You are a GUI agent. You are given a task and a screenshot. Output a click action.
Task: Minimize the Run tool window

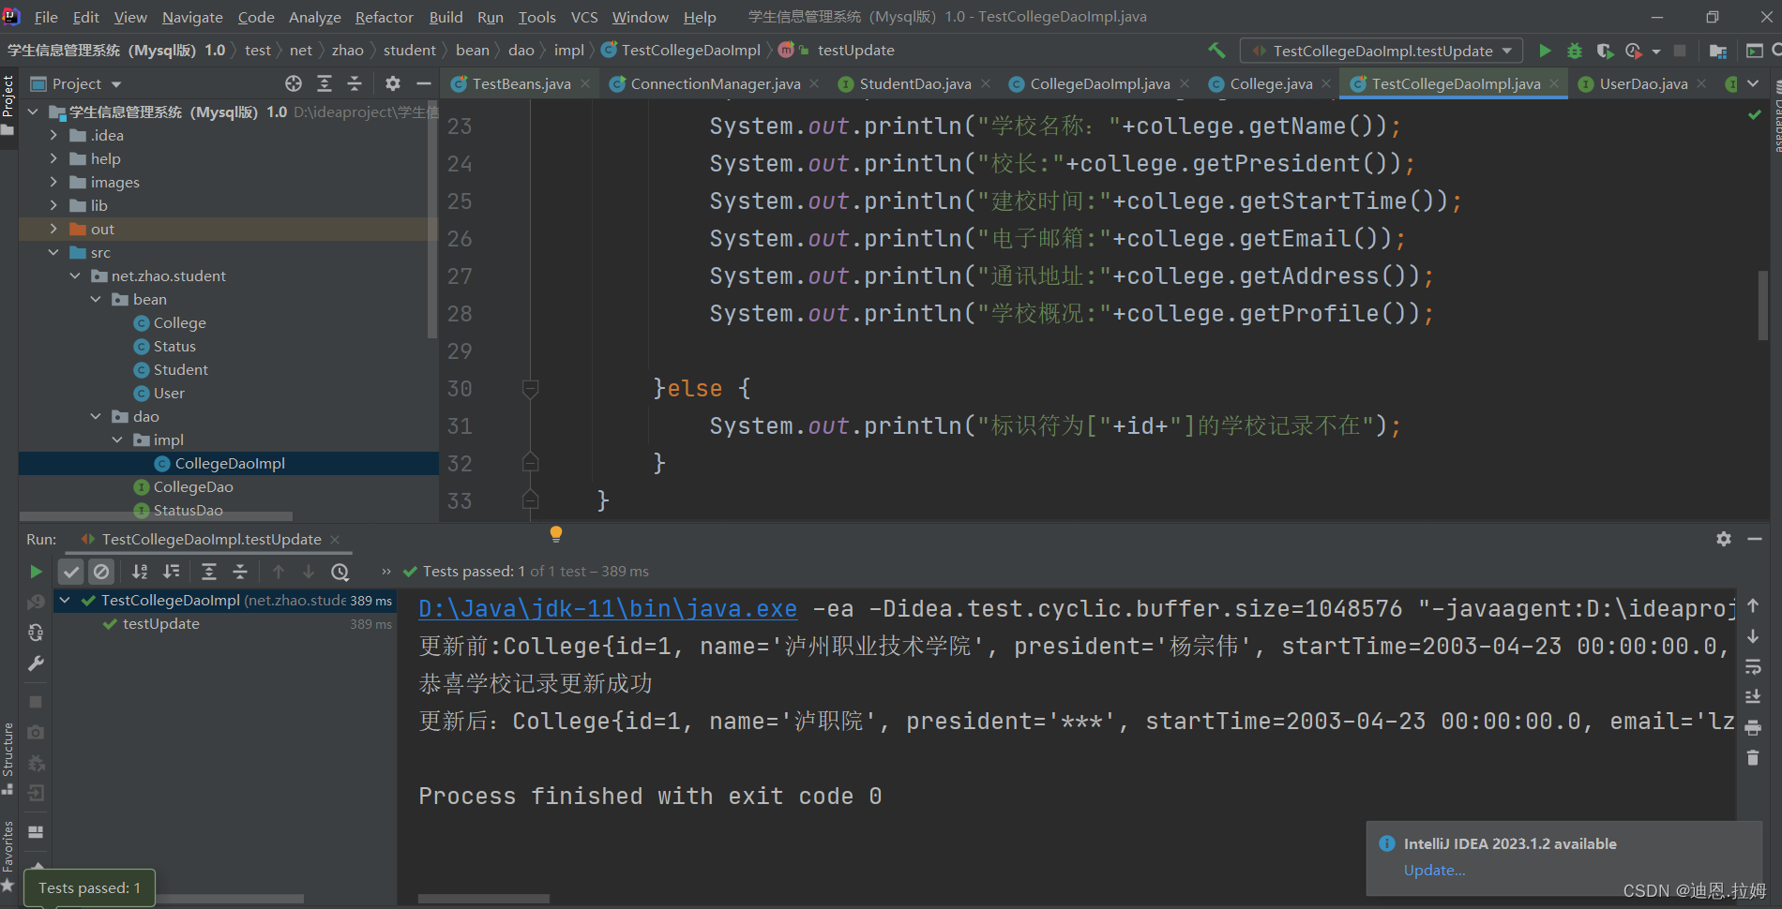[1755, 539]
